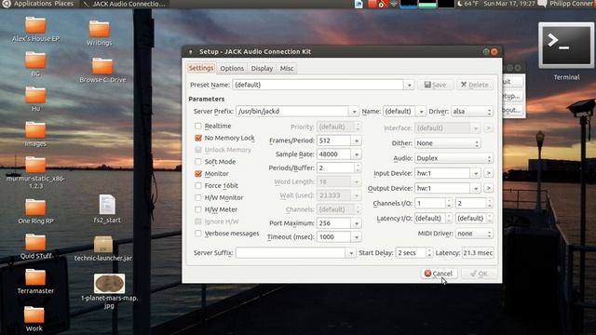Expand the Server Suffix dropdown
Image resolution: width=596 pixels, height=335 pixels.
point(350,253)
